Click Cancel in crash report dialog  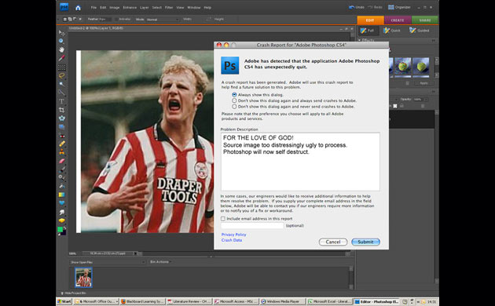coord(333,242)
